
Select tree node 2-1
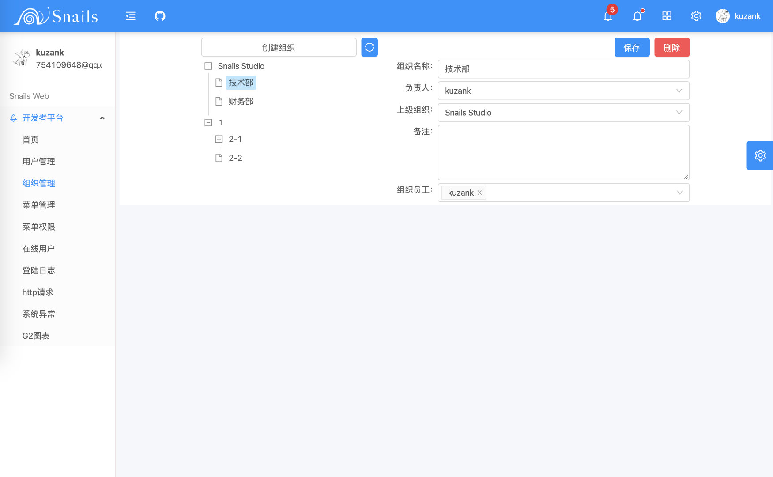tap(235, 139)
